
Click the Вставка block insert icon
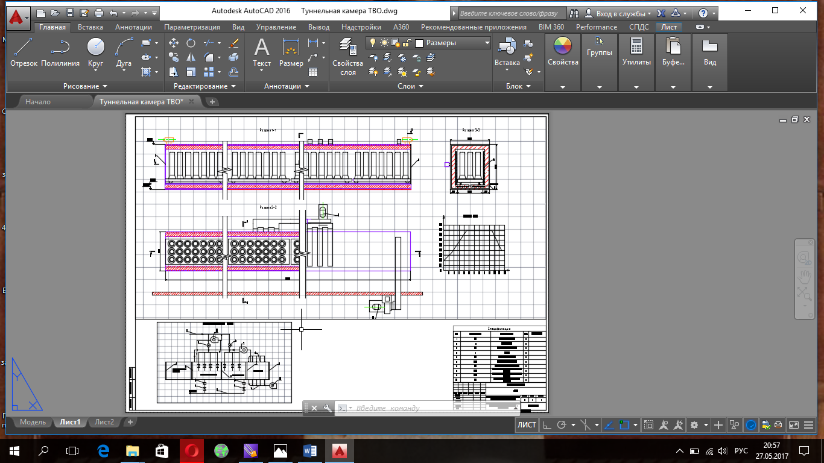tap(507, 52)
